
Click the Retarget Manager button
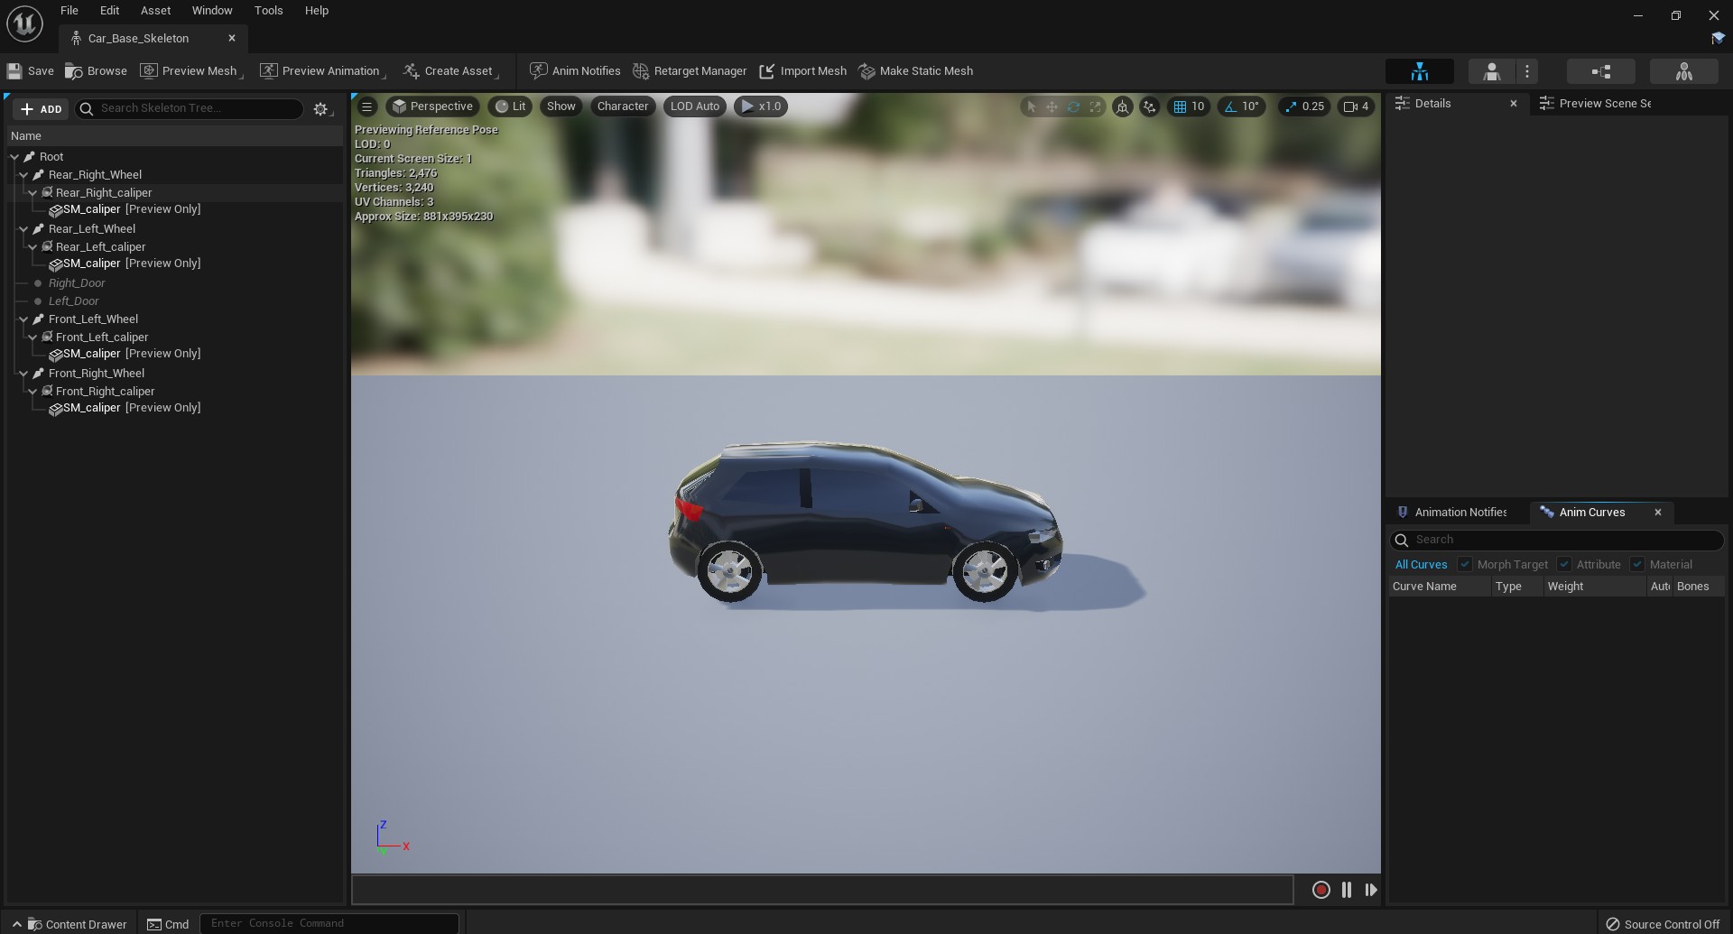[x=690, y=71]
